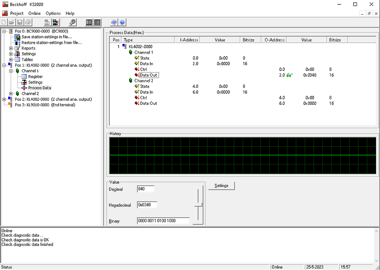Open help contents via the book icon

pos(114,22)
